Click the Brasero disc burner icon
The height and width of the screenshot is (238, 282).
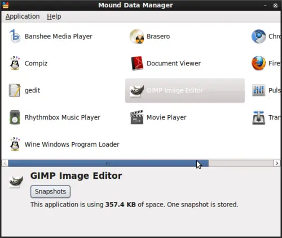tap(136, 36)
